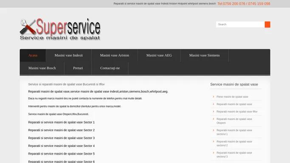Click the telephone number in top bar
This screenshot has height=163, width=290.
click(x=244, y=4)
